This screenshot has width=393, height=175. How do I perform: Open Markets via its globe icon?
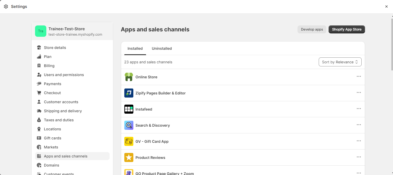[39, 147]
